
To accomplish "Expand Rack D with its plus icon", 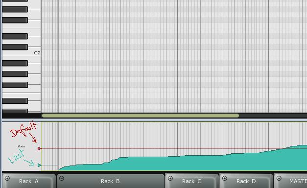I will point(225,178).
